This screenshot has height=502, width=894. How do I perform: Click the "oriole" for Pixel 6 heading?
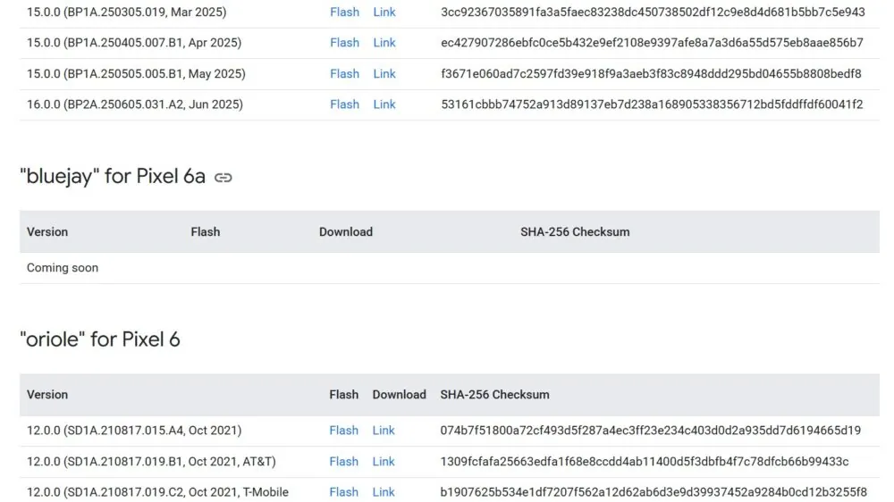[x=100, y=339]
